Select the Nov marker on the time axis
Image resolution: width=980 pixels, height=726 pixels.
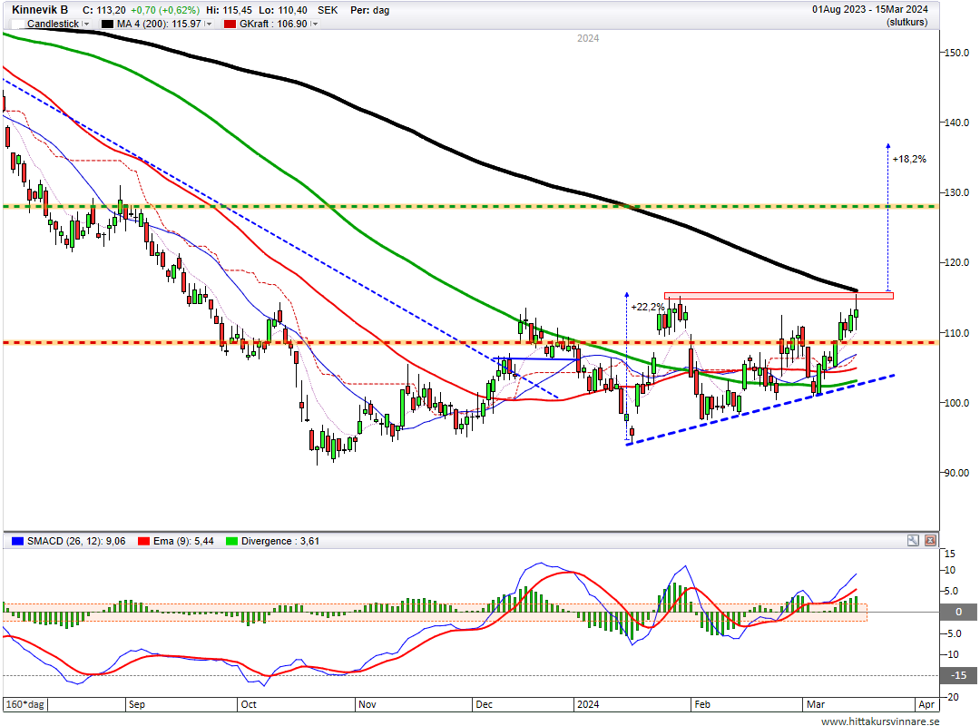[x=367, y=704]
